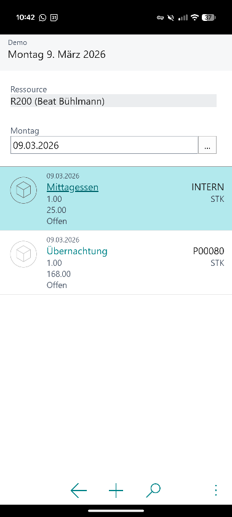Tap the 25.00 amount on Mittagessen row

(x=57, y=210)
